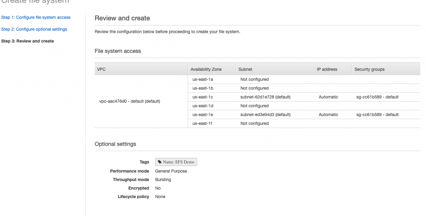Click security group sg-cc61b589 for us-east-1e
This screenshot has height=216, width=426.
tap(377, 114)
